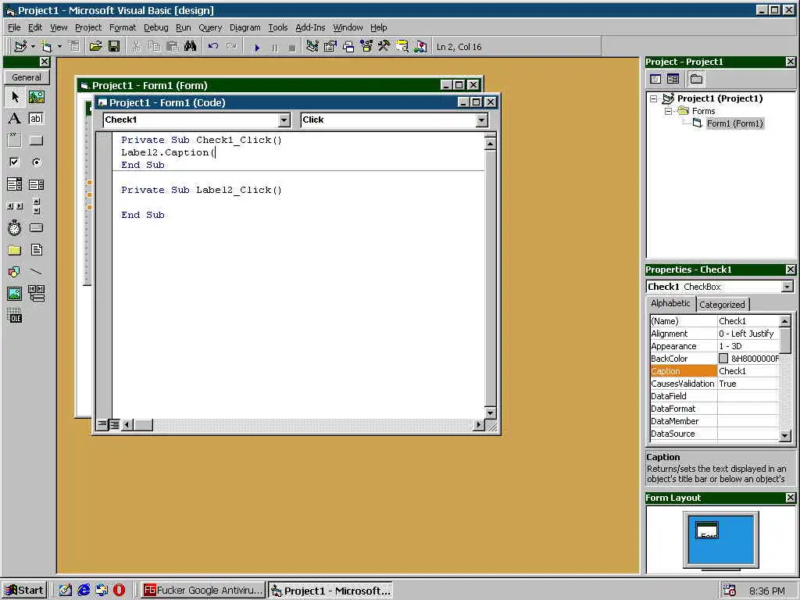800x600 pixels.
Task: Click the Caption property value Check1
Action: 748,371
